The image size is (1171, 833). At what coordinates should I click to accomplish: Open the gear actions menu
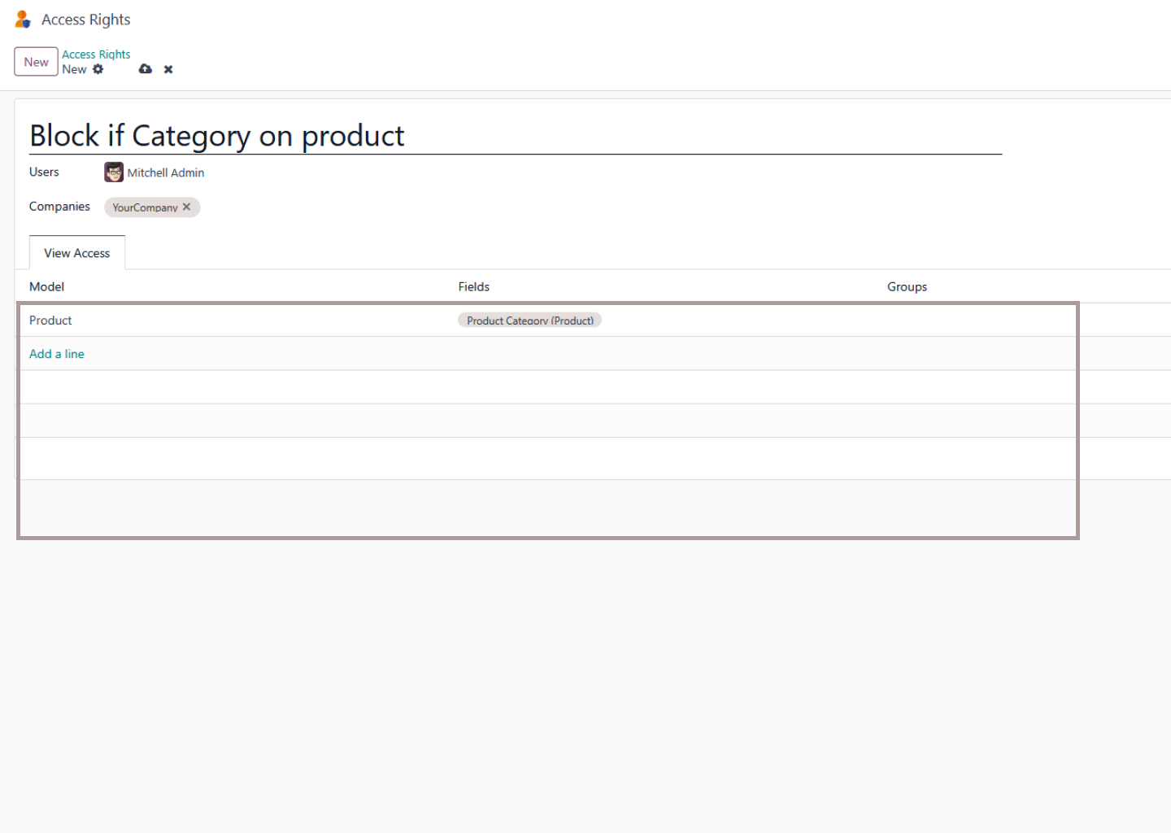tap(98, 69)
